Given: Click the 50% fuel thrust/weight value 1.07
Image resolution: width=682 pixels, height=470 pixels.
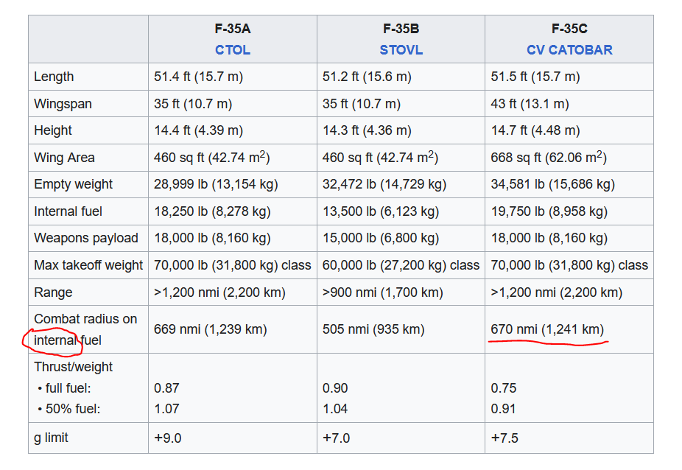Looking at the screenshot, I should (x=166, y=409).
